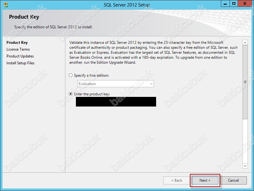Minimize the setup window
Image resolution: width=254 pixels, height=191 pixels.
225,4
